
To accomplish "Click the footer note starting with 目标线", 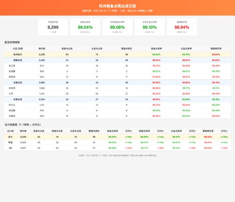I will 117,155.
